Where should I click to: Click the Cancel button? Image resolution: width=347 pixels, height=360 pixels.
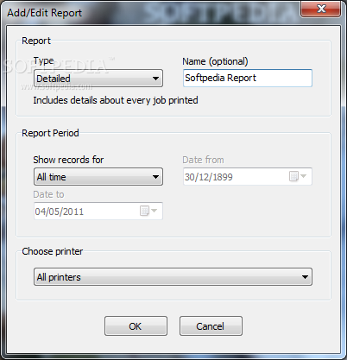point(211,326)
